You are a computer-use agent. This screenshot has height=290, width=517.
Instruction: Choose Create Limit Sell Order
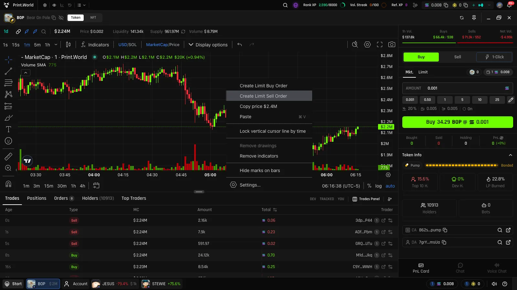pyautogui.click(x=269, y=96)
